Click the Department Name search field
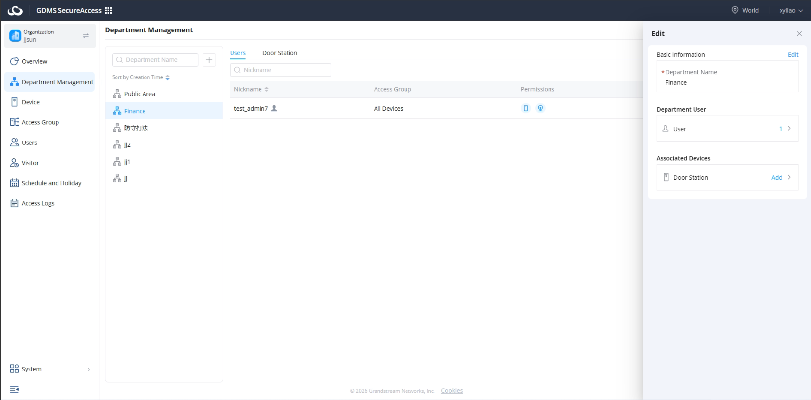Image resolution: width=811 pixels, height=400 pixels. pyautogui.click(x=155, y=60)
